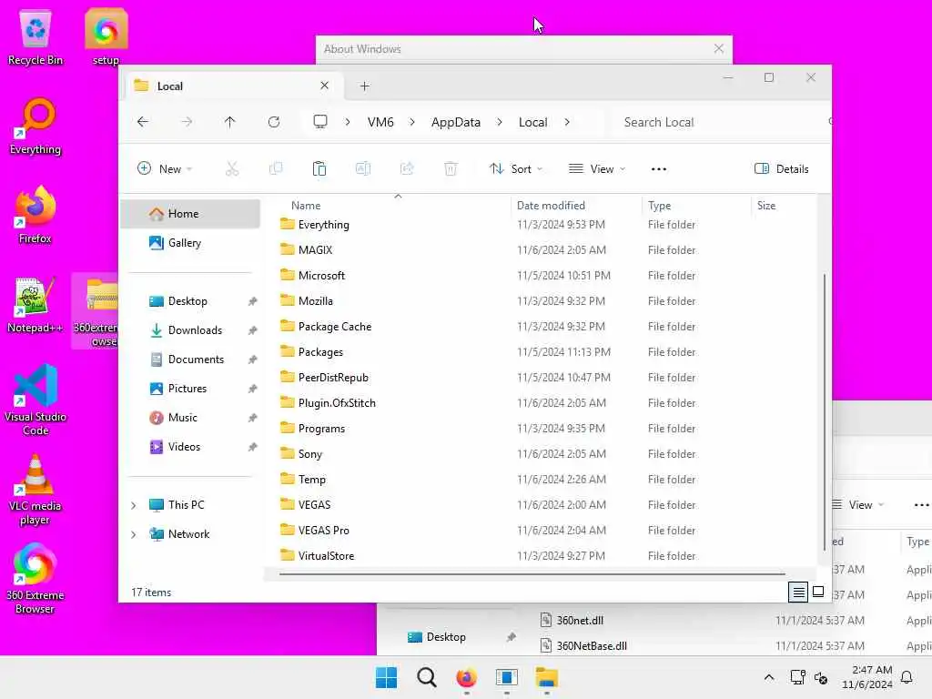Image resolution: width=932 pixels, height=699 pixels.
Task: Click the Share icon in toolbar
Action: [407, 168]
